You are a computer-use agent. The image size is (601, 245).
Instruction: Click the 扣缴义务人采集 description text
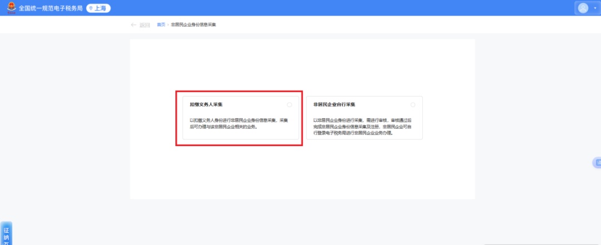click(239, 124)
